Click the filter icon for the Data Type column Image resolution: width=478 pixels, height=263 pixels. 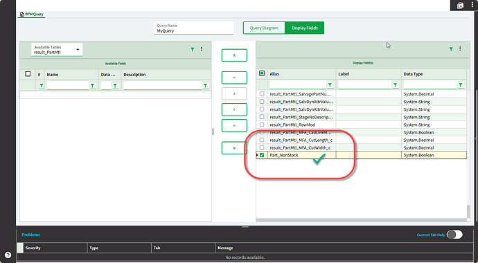point(461,85)
